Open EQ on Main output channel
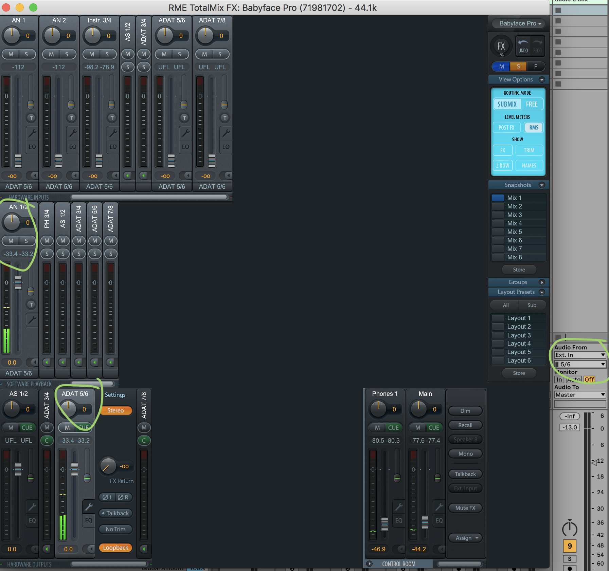This screenshot has height=571, width=609. tap(439, 520)
